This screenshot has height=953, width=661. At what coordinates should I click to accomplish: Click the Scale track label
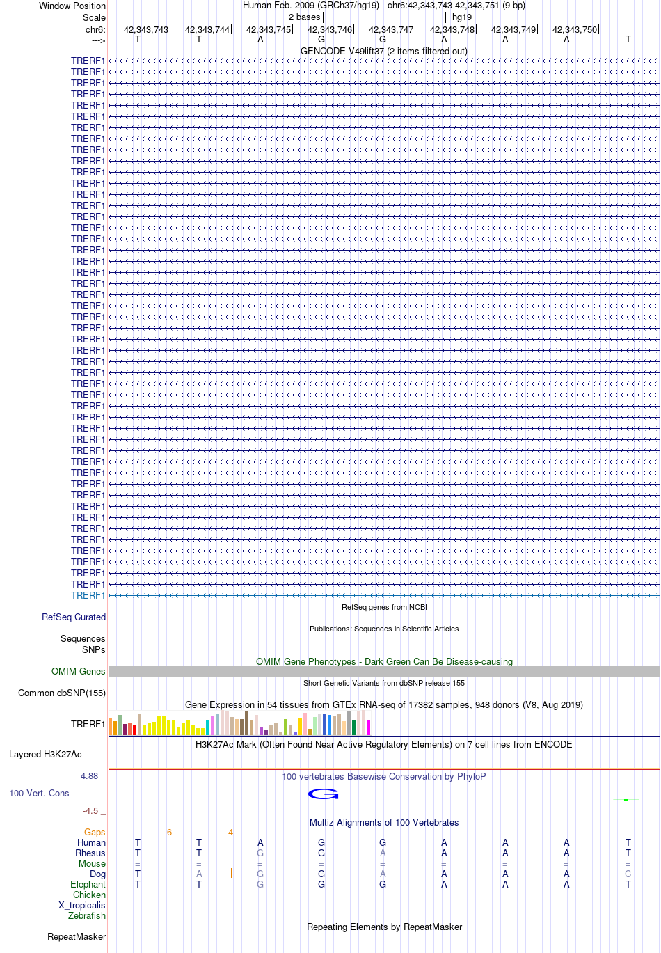click(x=94, y=17)
